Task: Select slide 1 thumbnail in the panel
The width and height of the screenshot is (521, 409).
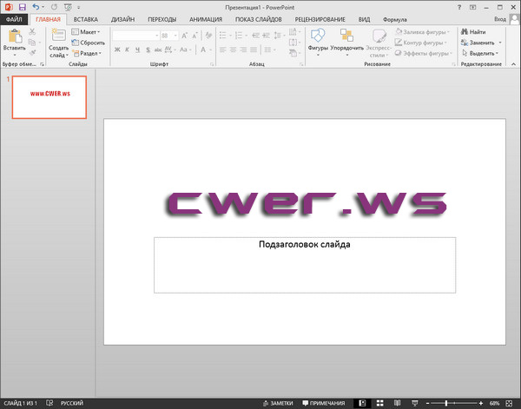Action: point(49,97)
